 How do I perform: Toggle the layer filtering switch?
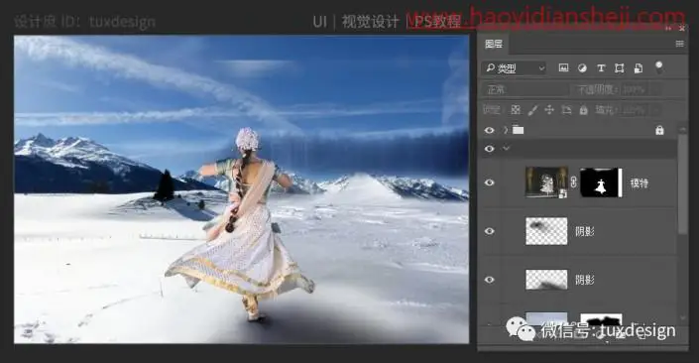(x=659, y=67)
